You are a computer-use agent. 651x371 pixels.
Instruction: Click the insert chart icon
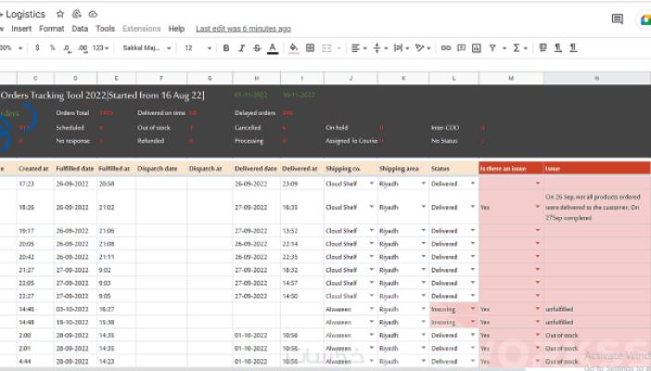[477, 48]
